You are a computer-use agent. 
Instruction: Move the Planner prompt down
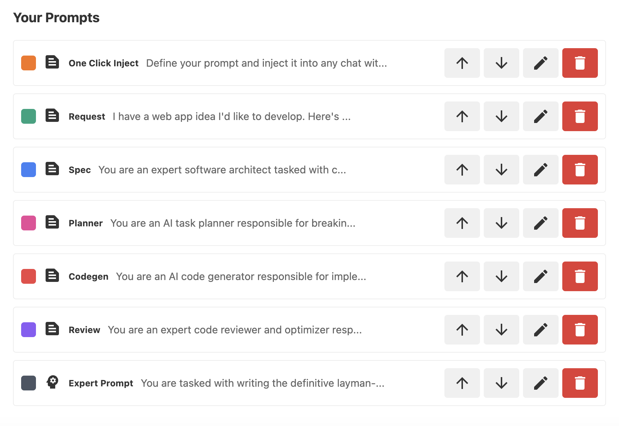[x=501, y=223]
